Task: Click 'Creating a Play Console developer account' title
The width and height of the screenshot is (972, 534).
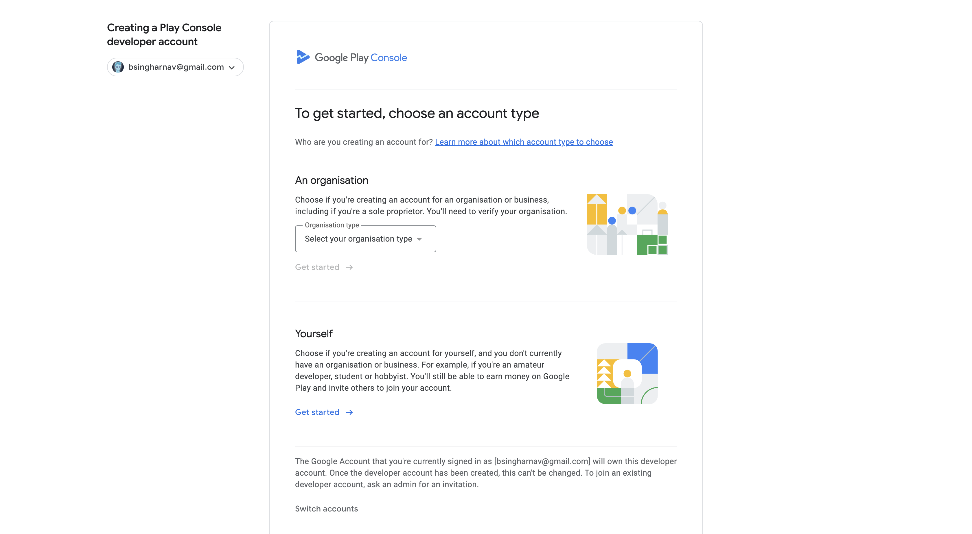Action: [164, 35]
